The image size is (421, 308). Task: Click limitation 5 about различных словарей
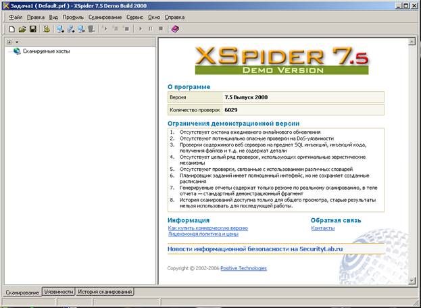[x=266, y=169]
